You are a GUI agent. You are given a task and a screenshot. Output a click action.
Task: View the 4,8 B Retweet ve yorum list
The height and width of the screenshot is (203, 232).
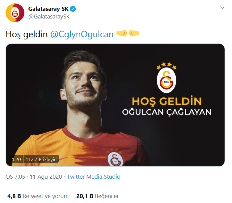[38, 196]
